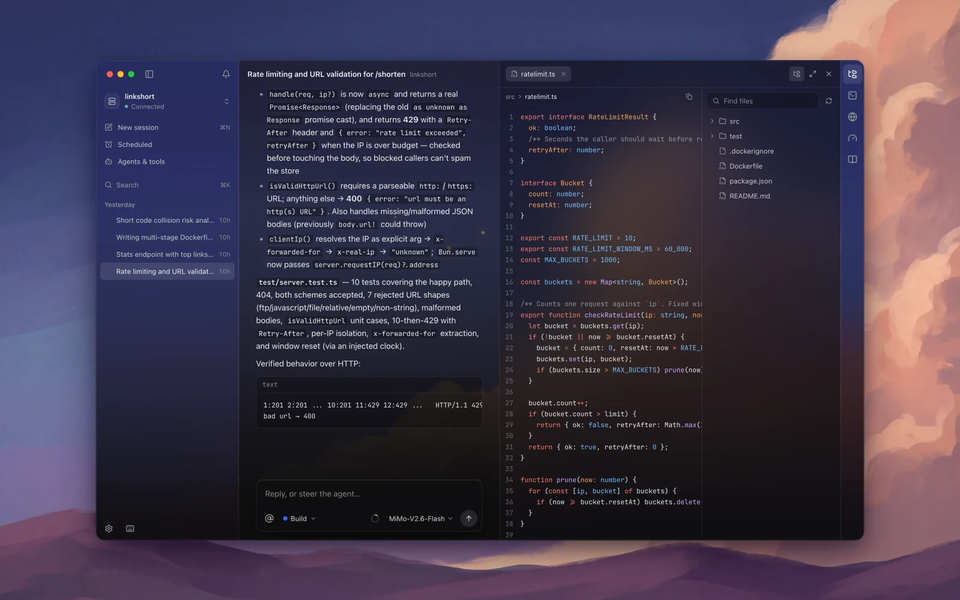Select the file tree icon in right rail
This screenshot has height=600, width=960.
[x=853, y=74]
